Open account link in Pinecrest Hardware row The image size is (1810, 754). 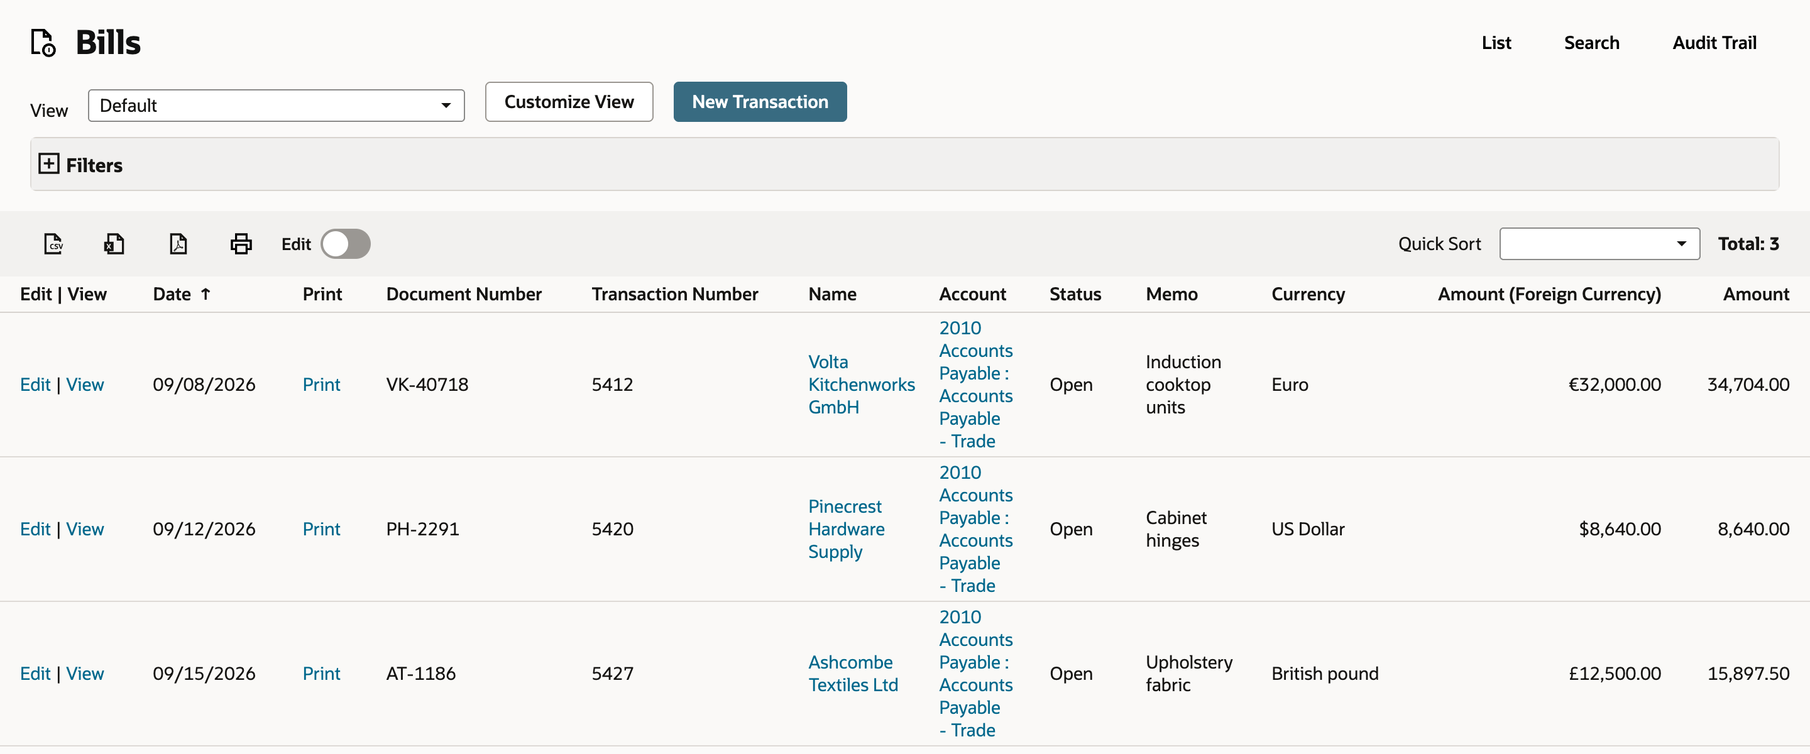(x=976, y=529)
